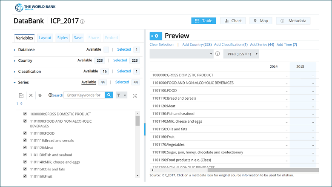Jump to series group 1 link
This screenshot has height=187, width=332.
coord(17,104)
